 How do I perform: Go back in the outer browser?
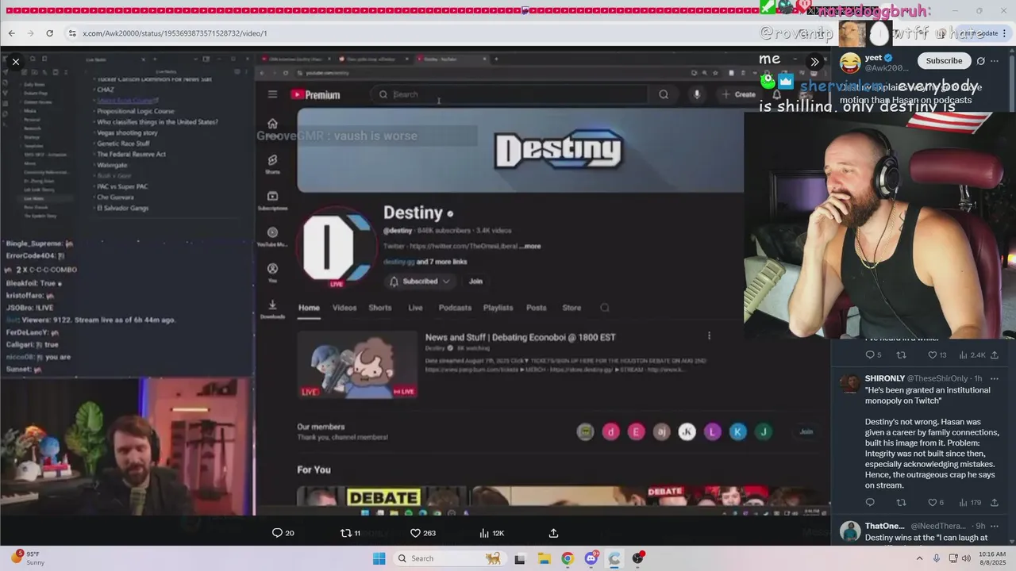(11, 33)
